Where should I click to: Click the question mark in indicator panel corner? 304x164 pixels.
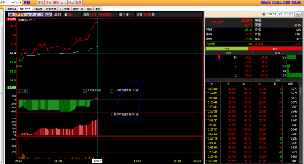coord(19,91)
